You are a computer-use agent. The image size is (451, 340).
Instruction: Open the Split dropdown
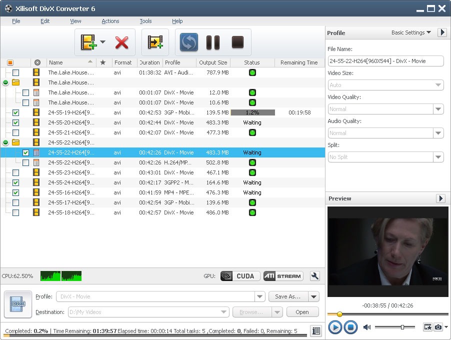click(438, 157)
